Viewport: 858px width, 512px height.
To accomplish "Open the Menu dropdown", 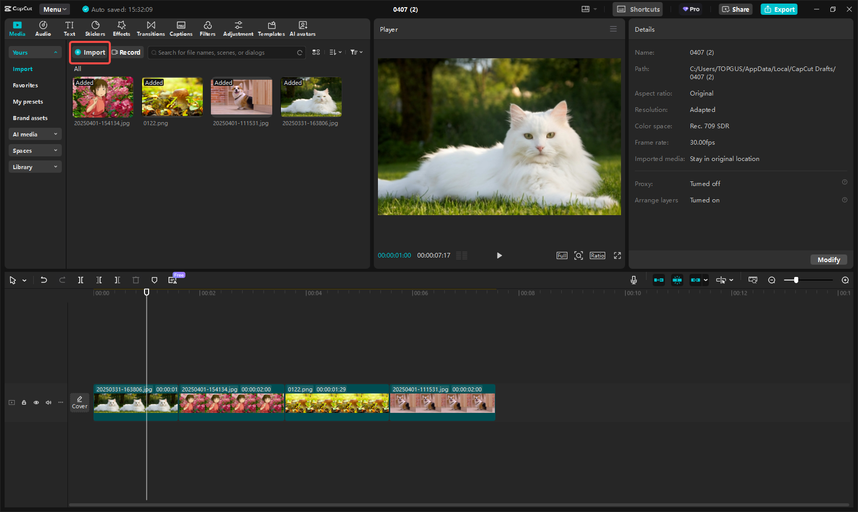I will tap(55, 9).
